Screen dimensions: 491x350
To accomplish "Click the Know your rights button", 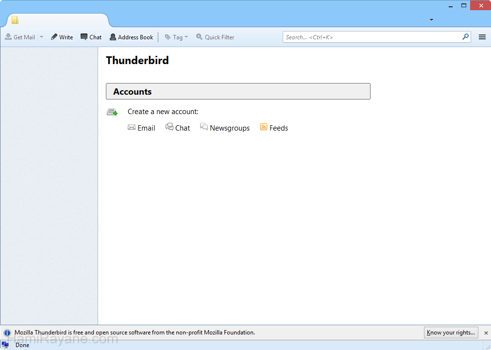I will (x=451, y=333).
